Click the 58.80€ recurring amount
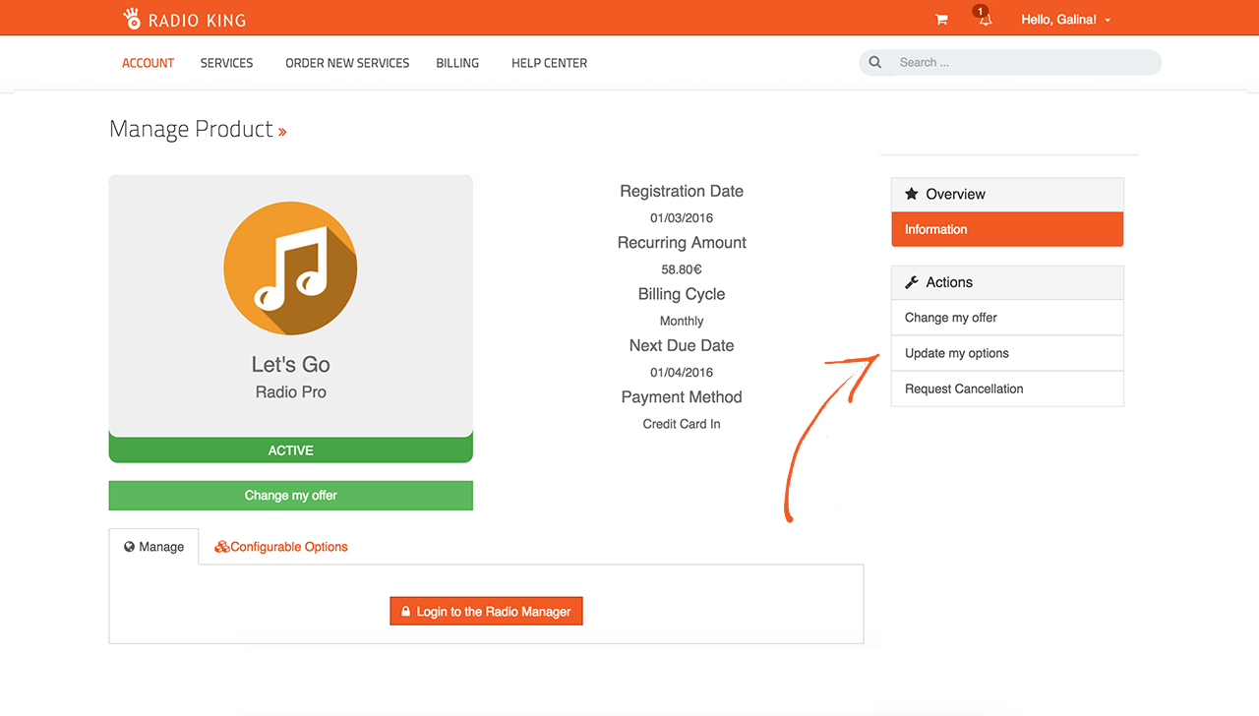Viewport: 1259px width, 716px height. coord(682,269)
